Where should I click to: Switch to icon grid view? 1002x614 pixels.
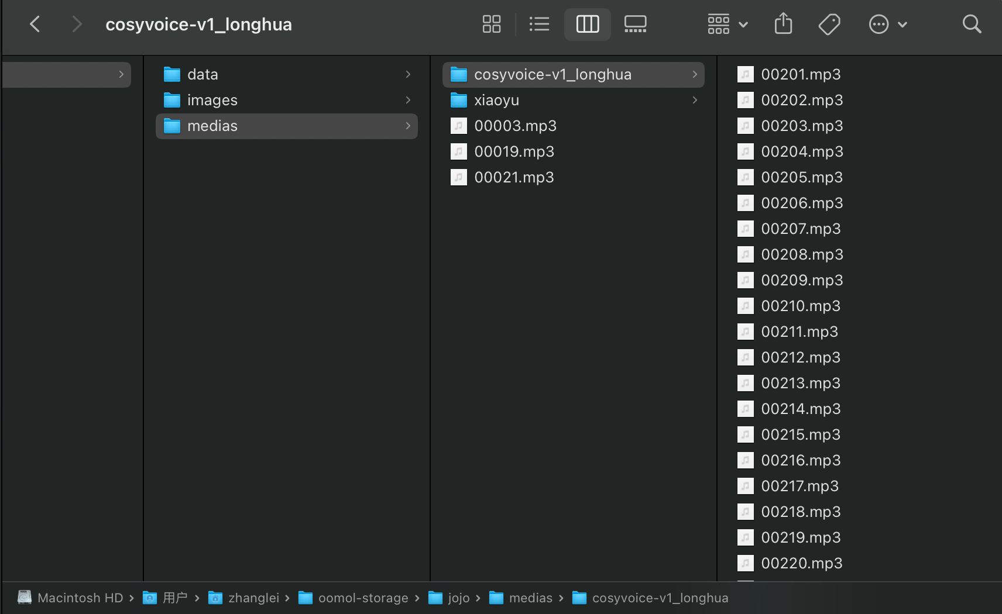[491, 24]
